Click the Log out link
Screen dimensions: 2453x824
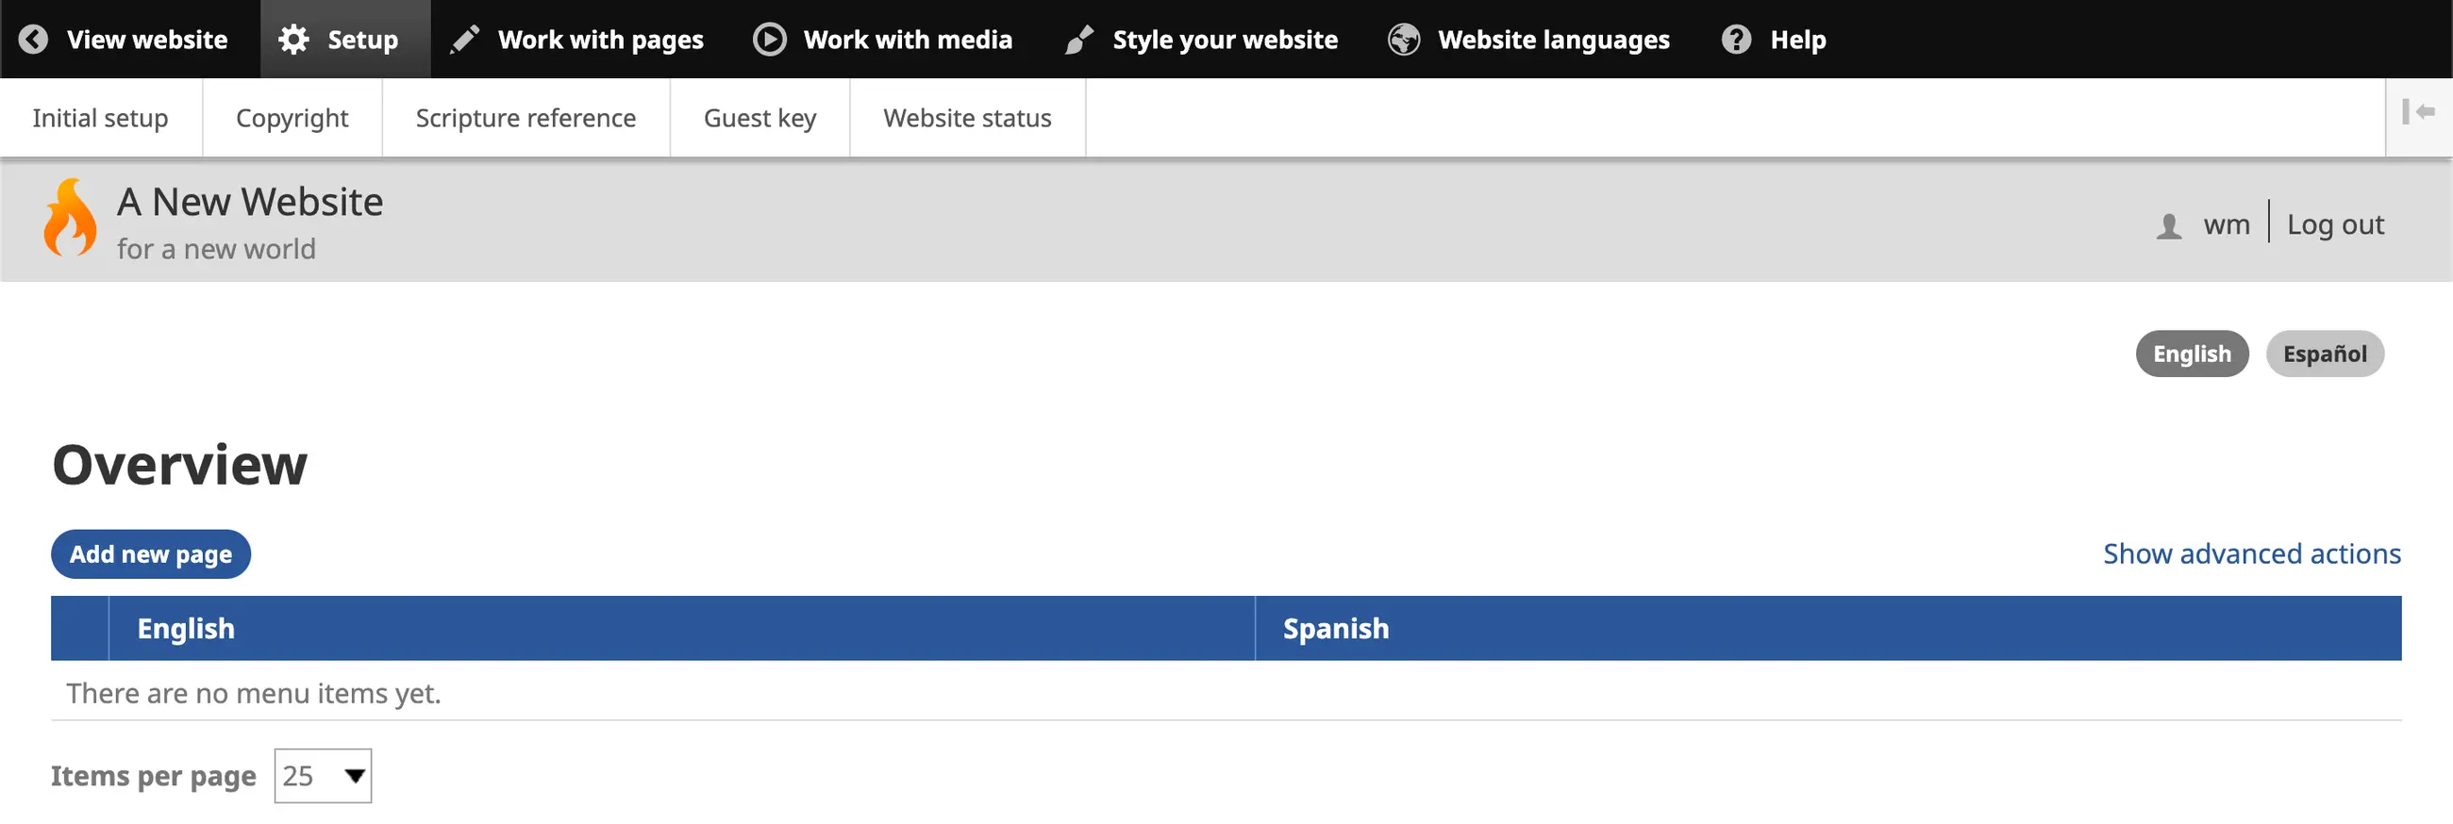point(2335,224)
